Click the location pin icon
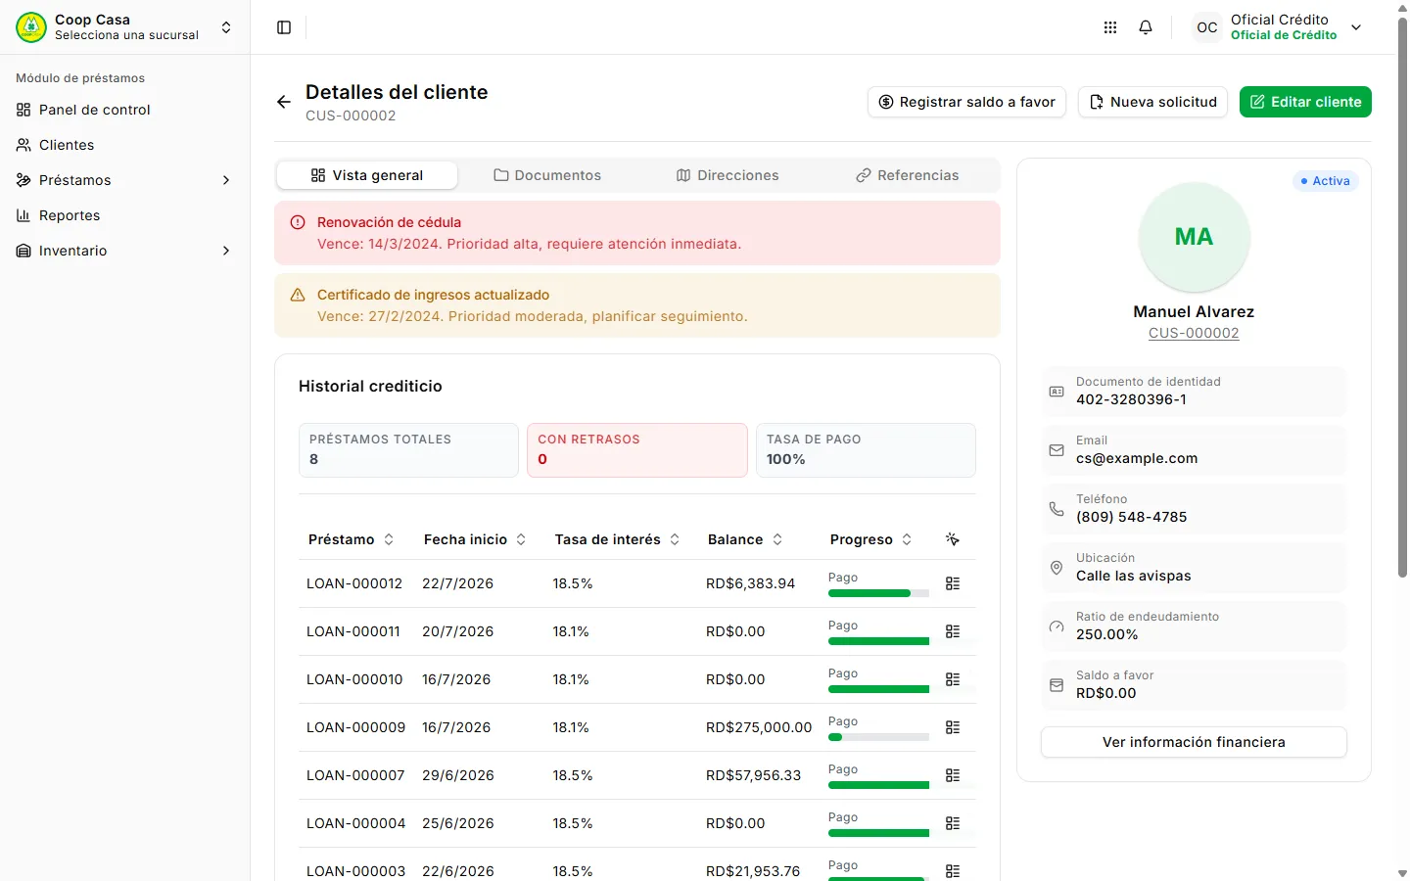The height and width of the screenshot is (881, 1410). pyautogui.click(x=1057, y=568)
